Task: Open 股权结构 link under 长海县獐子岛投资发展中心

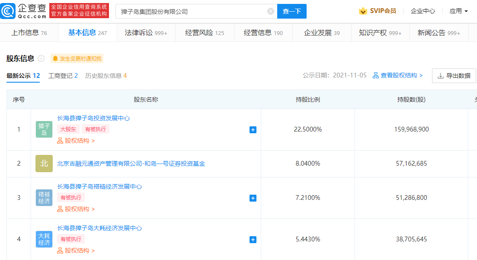Action: (76, 141)
